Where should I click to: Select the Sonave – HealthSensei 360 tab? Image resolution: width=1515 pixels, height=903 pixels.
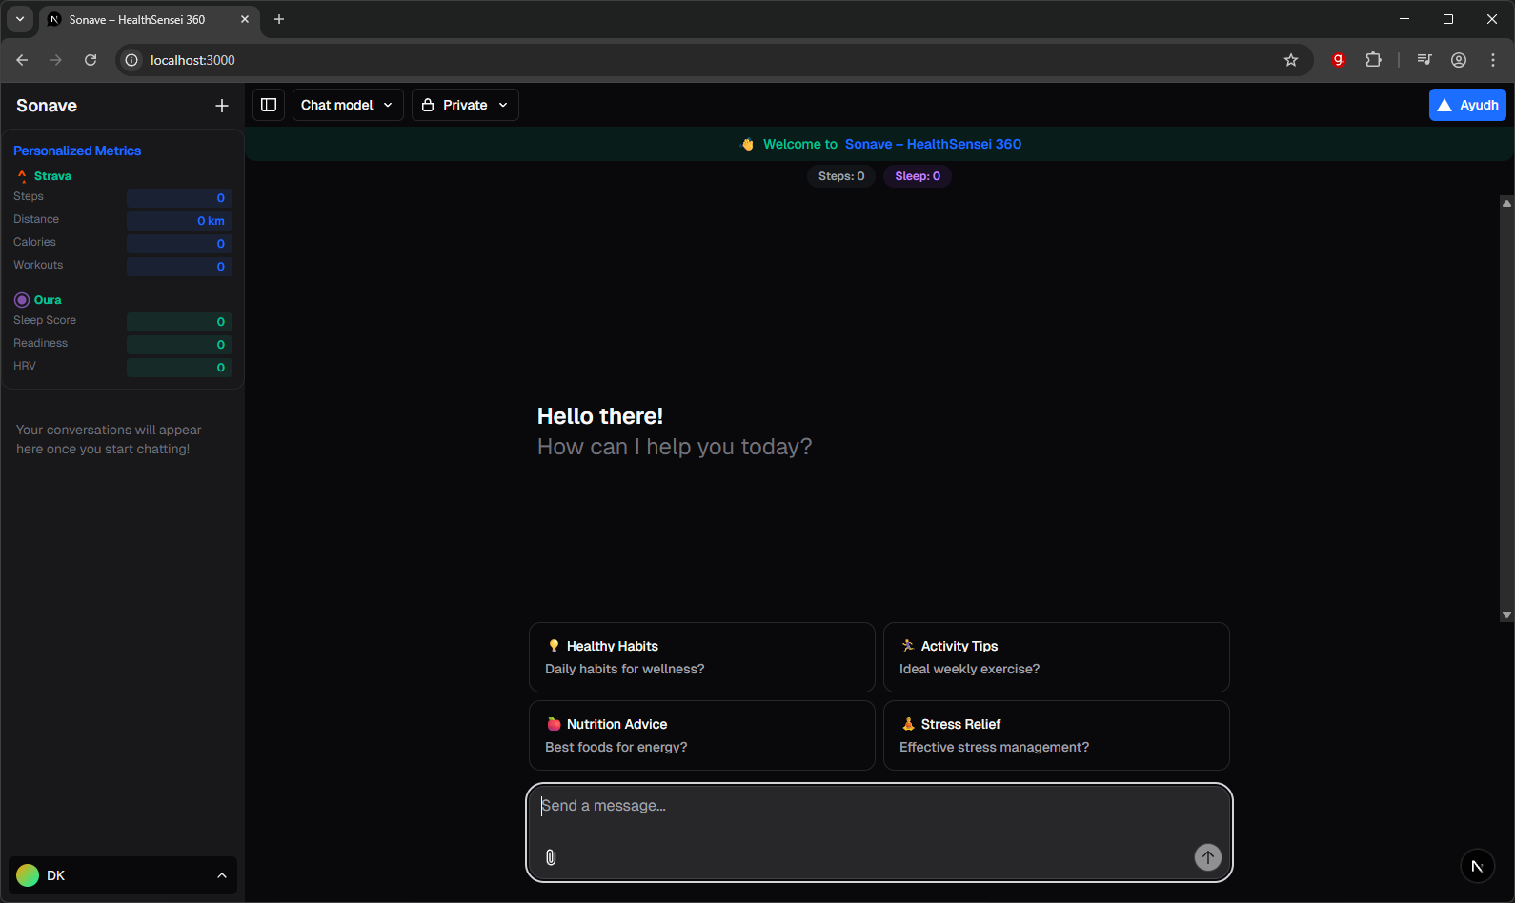[x=150, y=19]
